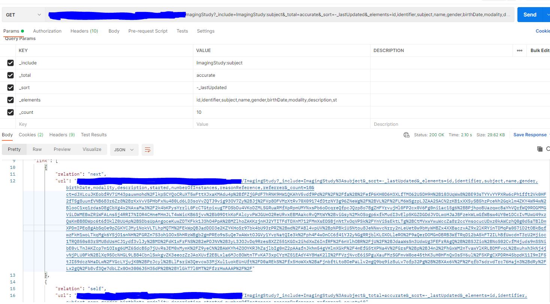Open the JSON response format dropdown
This screenshot has height=304, width=550.
tap(124, 149)
